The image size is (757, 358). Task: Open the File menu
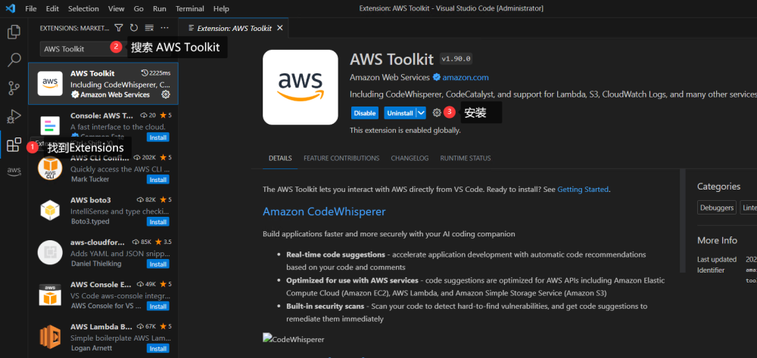point(31,8)
